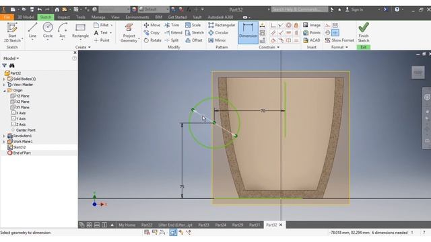Toggle visibility of Y Axis
This screenshot has height=242, width=431.
point(13,118)
